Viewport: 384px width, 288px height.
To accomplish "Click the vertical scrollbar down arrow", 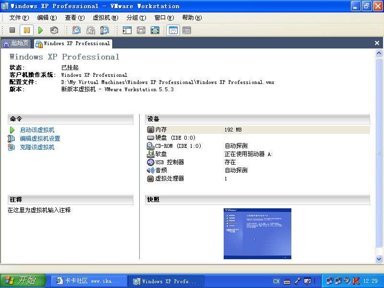I will click(379, 259).
